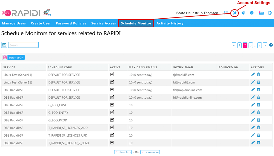Go to pagination page 1
Viewport: 274px width, 156px height.
click(x=239, y=45)
